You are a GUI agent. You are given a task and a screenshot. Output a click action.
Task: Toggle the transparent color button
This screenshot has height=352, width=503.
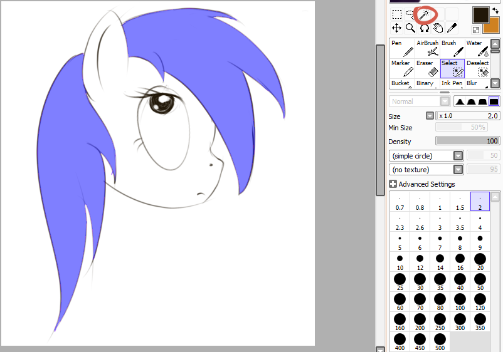click(x=476, y=29)
